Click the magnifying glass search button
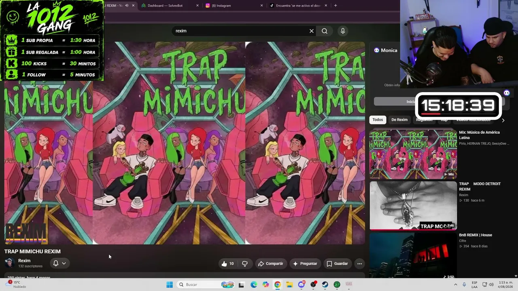 (x=325, y=31)
